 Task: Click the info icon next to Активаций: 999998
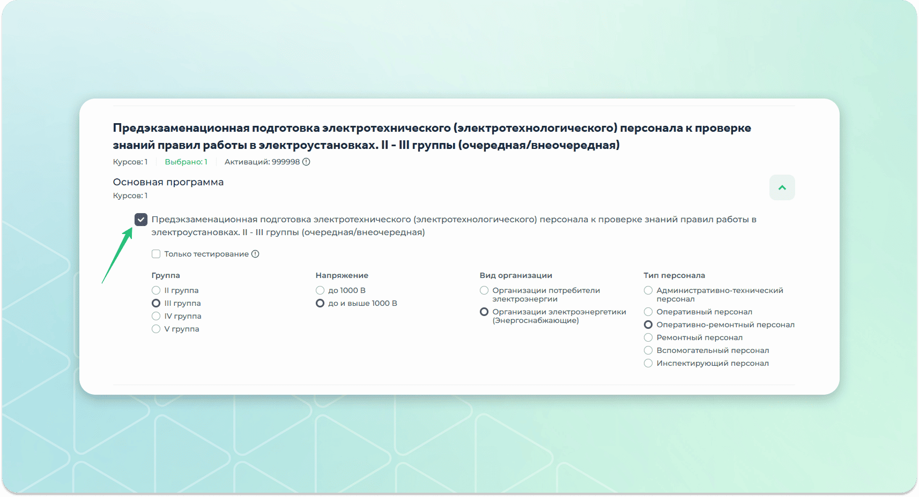pyautogui.click(x=306, y=162)
